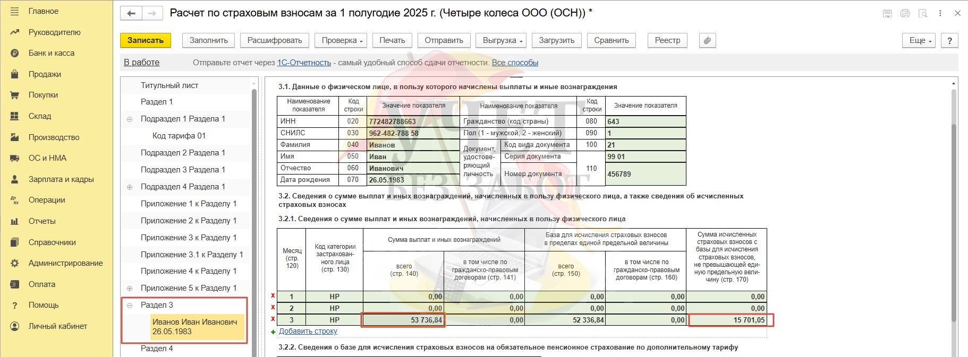Delete row for month 3 using red X

273,319
